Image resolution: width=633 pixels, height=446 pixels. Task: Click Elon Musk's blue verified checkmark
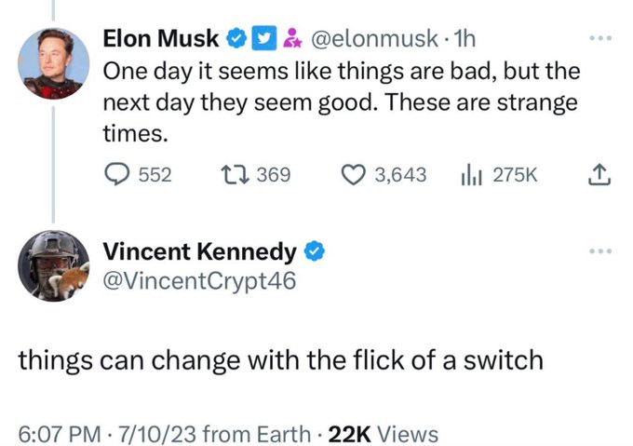236,39
